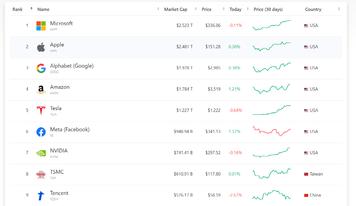356x206 pixels.
Task: Click the Microsoft logo icon
Action: point(41,26)
